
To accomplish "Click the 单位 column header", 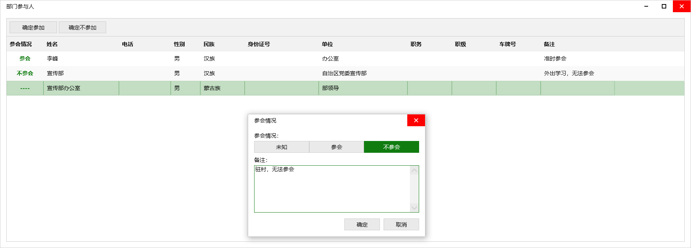I will click(327, 44).
